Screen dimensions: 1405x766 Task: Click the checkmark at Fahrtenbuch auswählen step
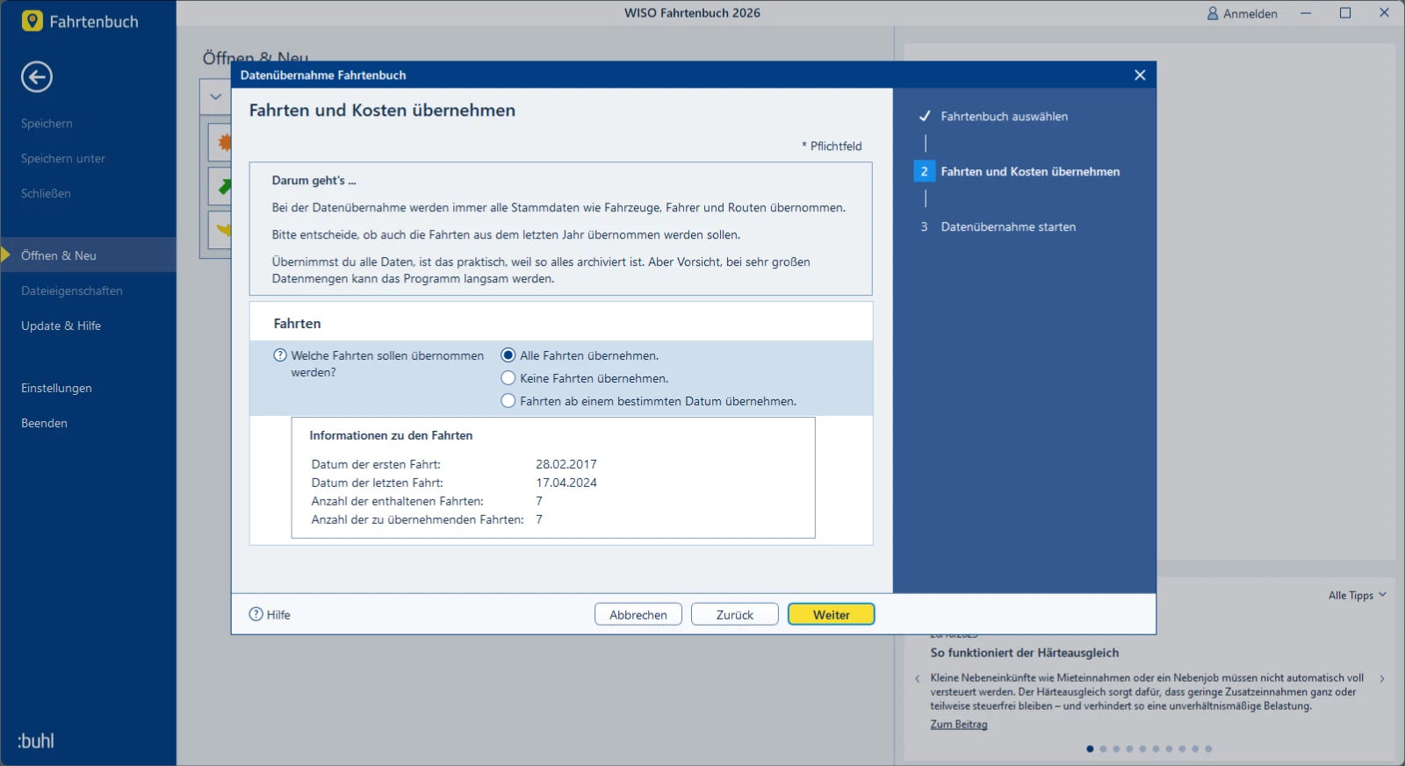[925, 116]
